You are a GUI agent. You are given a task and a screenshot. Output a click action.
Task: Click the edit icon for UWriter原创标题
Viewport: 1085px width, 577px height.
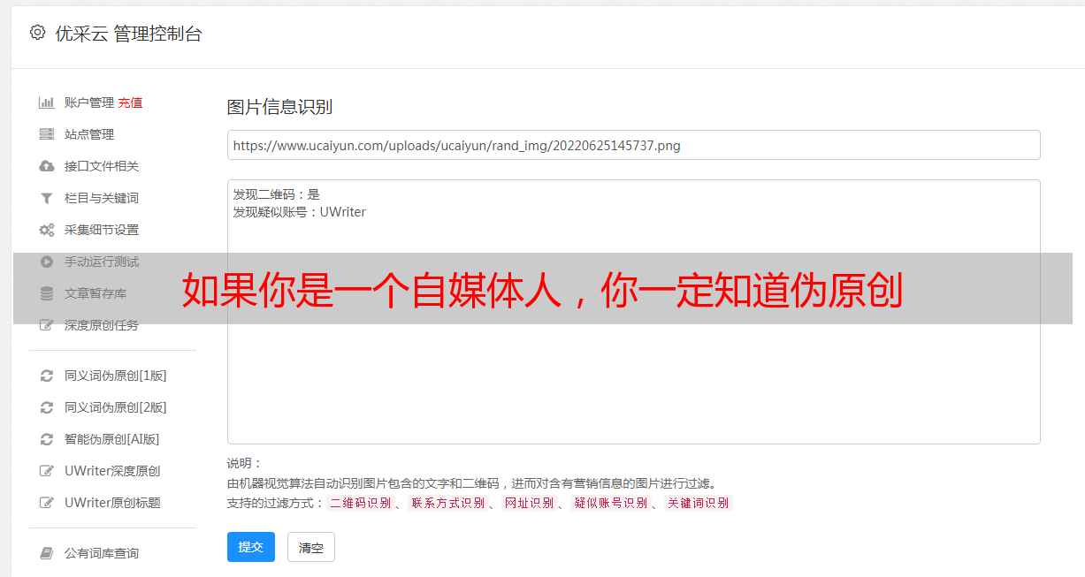point(47,503)
